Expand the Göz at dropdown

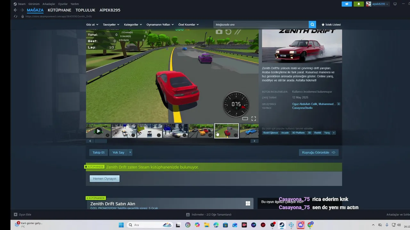pos(92,25)
